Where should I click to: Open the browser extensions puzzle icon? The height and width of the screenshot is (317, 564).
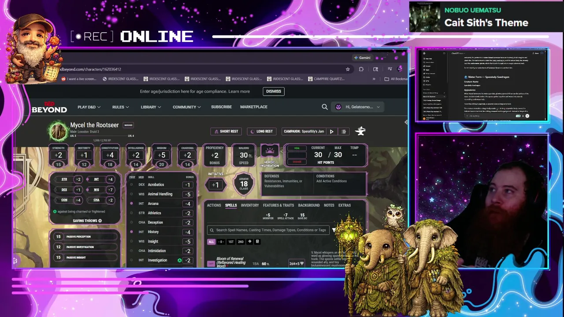tap(361, 69)
